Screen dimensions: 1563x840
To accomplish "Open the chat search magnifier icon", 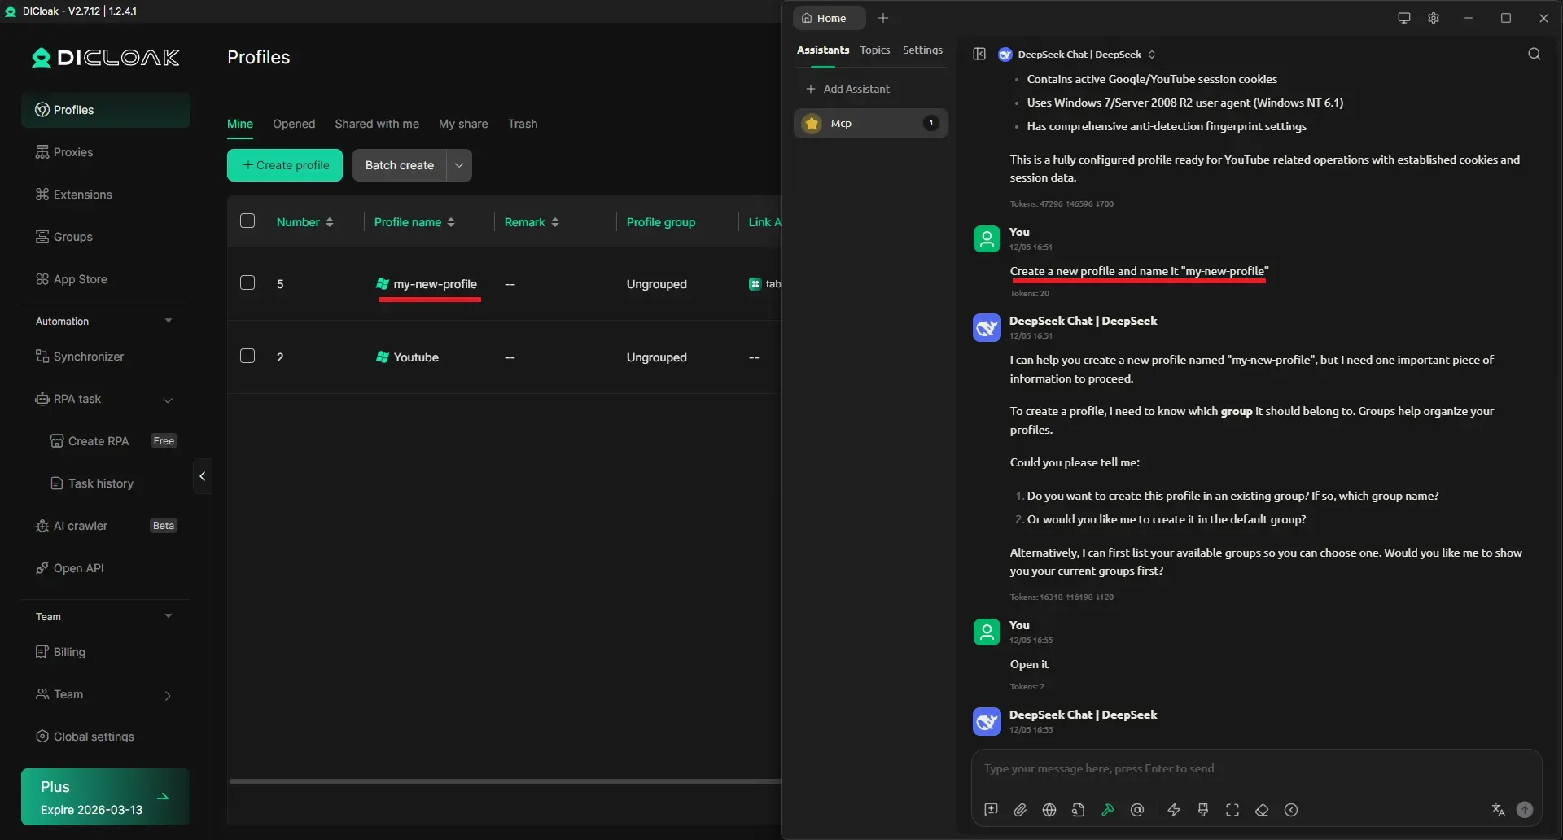I will pyautogui.click(x=1535, y=54).
